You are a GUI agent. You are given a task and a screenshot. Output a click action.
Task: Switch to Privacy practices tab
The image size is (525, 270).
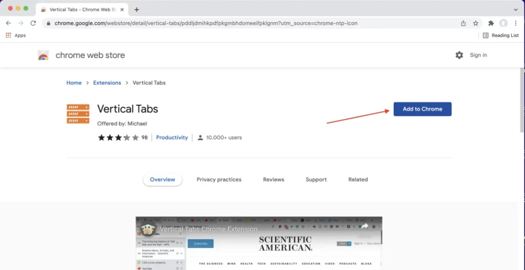[x=219, y=180]
